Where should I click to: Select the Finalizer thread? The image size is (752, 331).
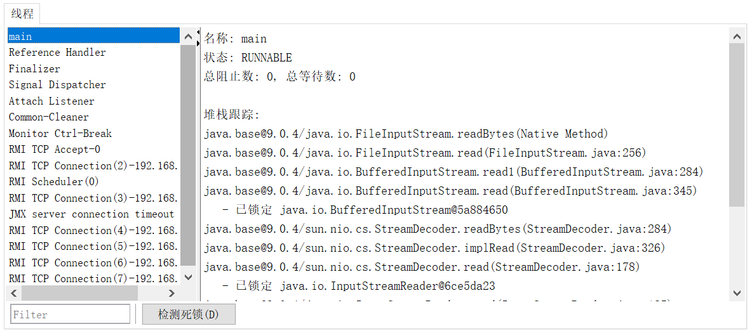click(34, 68)
